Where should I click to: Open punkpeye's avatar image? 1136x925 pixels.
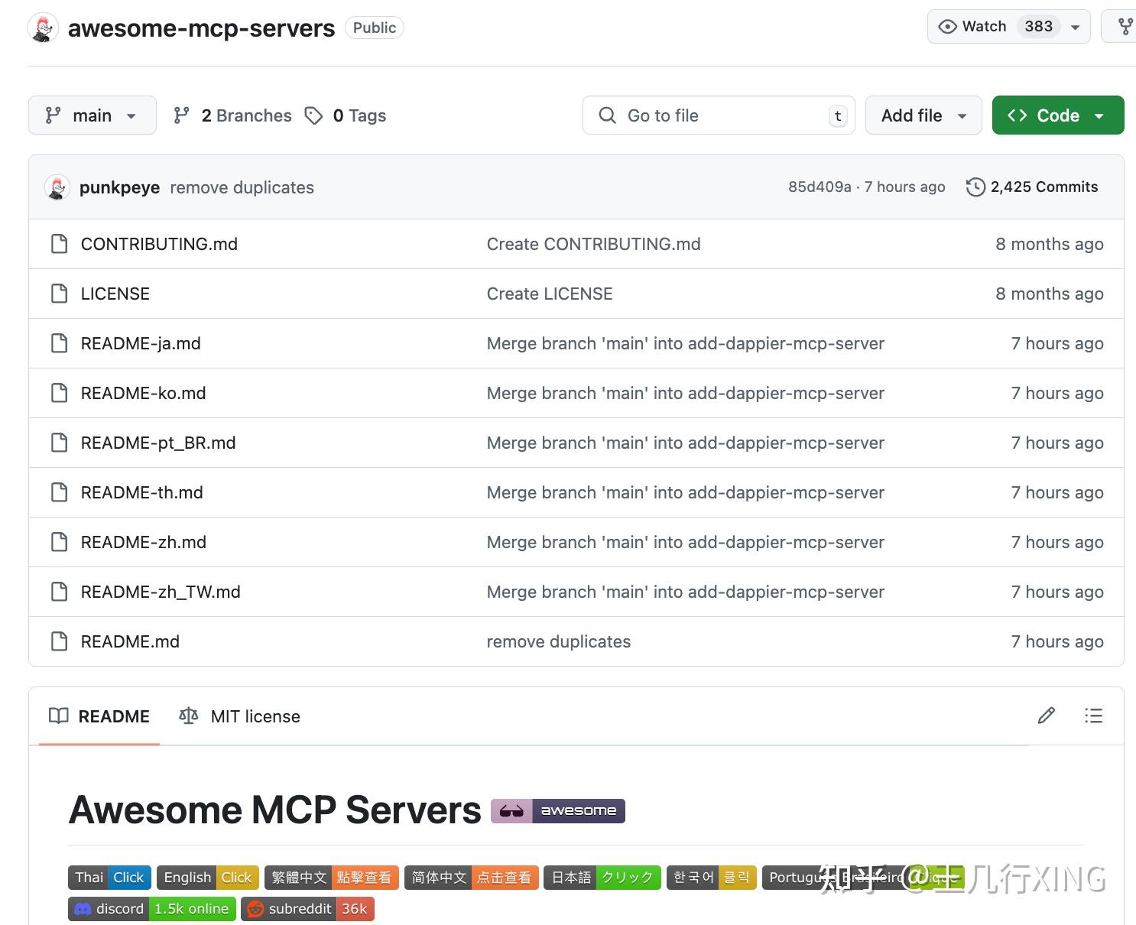[57, 187]
